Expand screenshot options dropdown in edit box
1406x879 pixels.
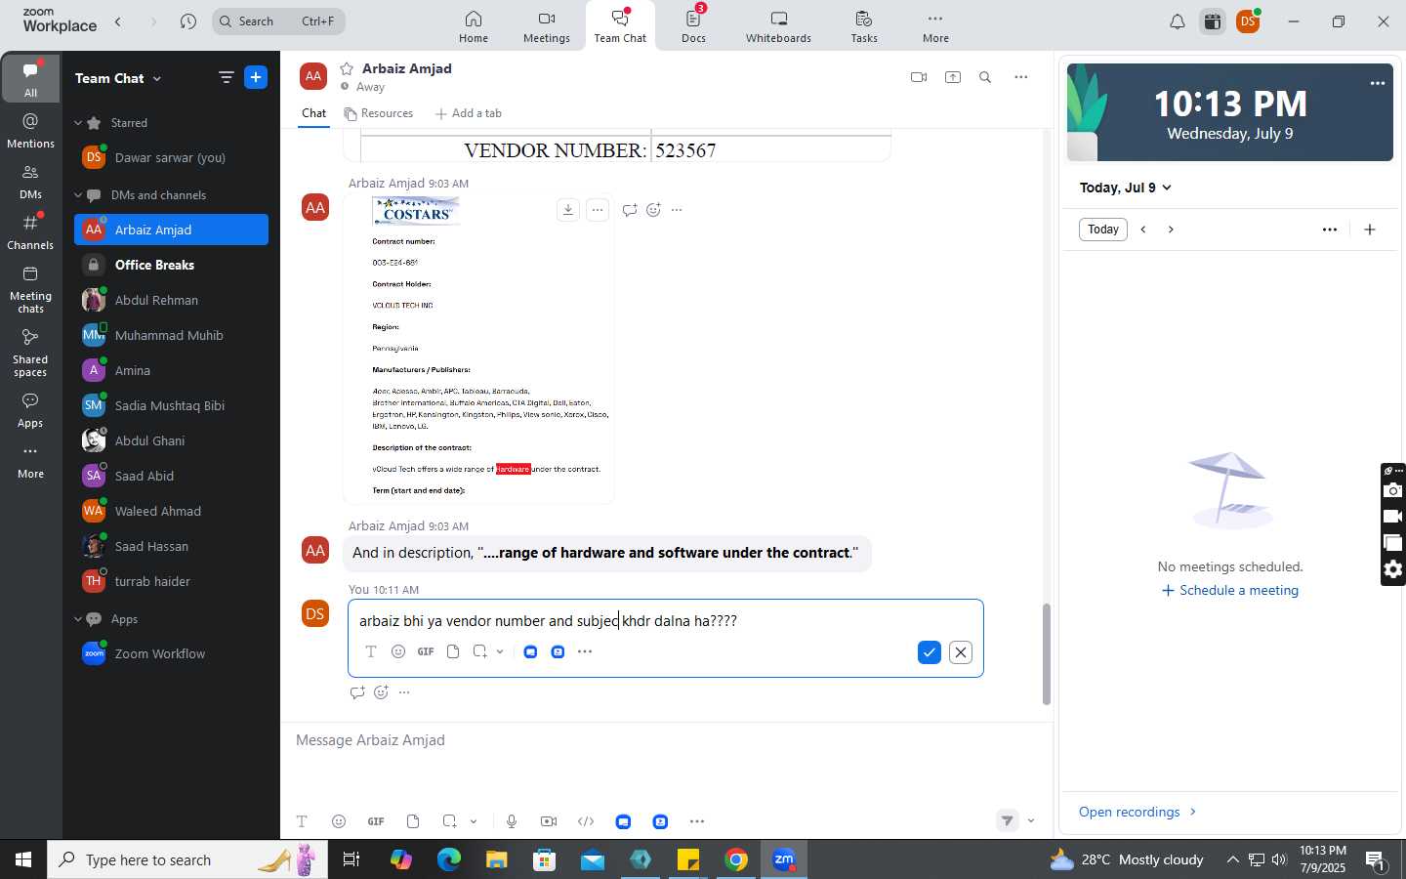tap(500, 651)
